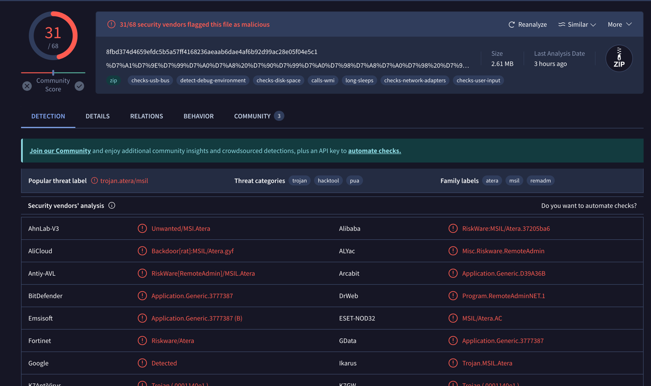This screenshot has height=386, width=651.
Task: Click the remadm family label chip
Action: coord(540,180)
